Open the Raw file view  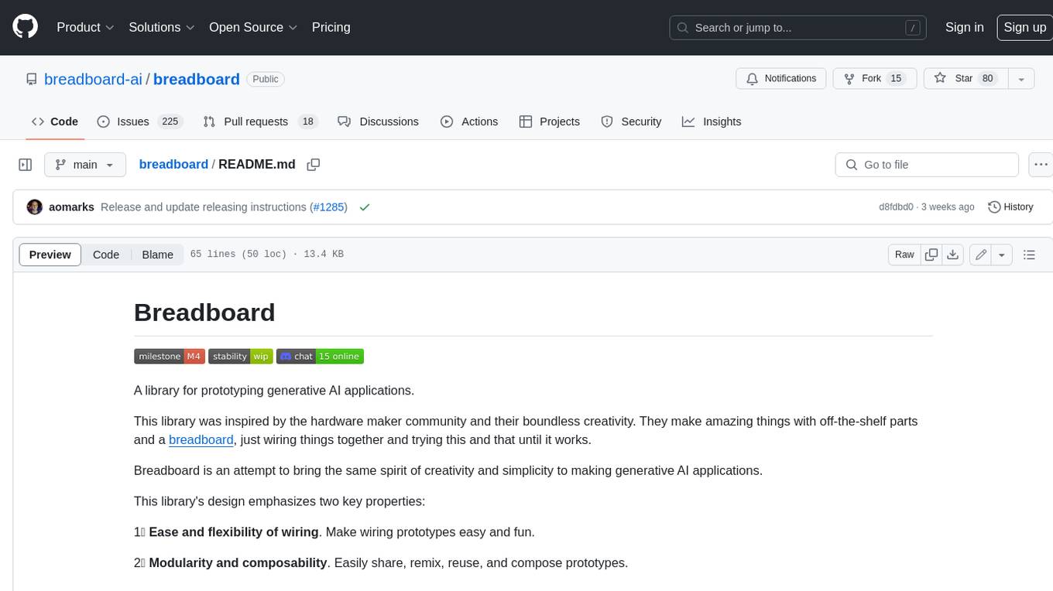[x=904, y=255]
